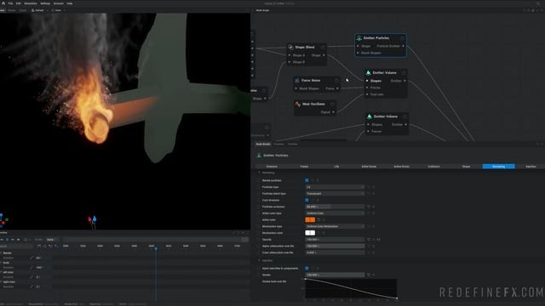Toggle Inject velocities & components checkbox

coord(307,269)
